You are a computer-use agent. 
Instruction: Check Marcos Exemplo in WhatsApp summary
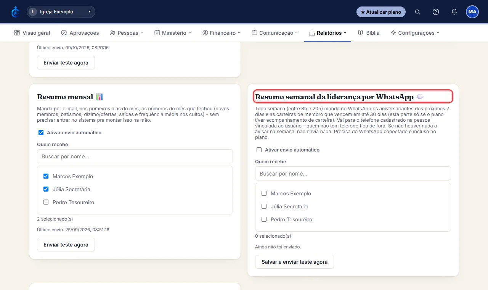point(264,193)
